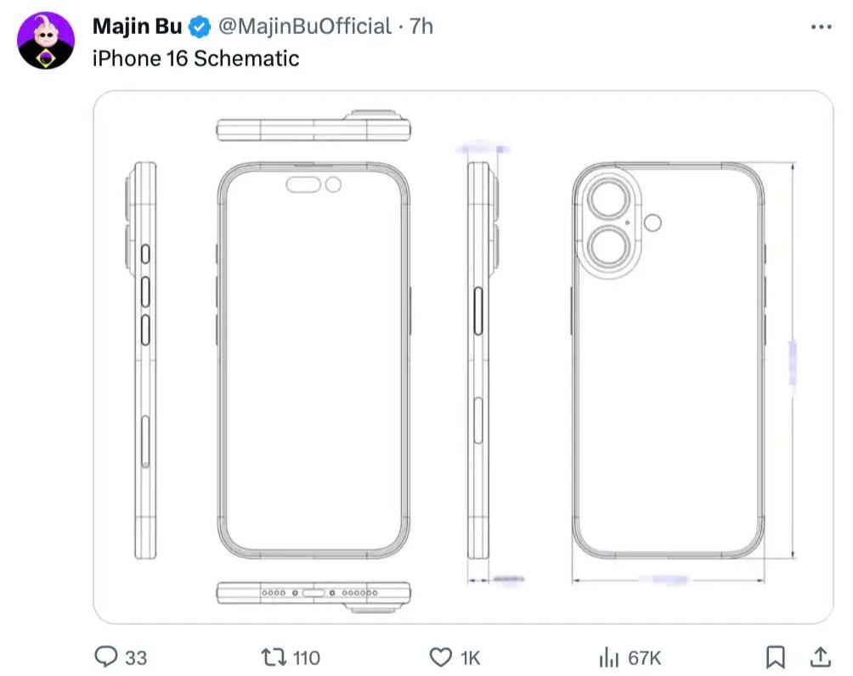Bookmark the iPhone 16 Schematic tweet
This screenshot has width=853, height=676.
(x=775, y=656)
